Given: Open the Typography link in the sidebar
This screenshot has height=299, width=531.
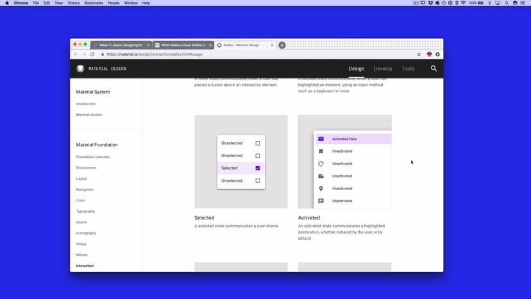Looking at the screenshot, I should (x=85, y=212).
